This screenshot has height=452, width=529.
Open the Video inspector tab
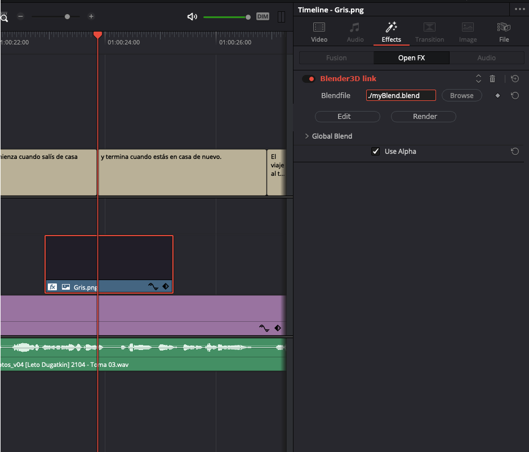pyautogui.click(x=319, y=32)
